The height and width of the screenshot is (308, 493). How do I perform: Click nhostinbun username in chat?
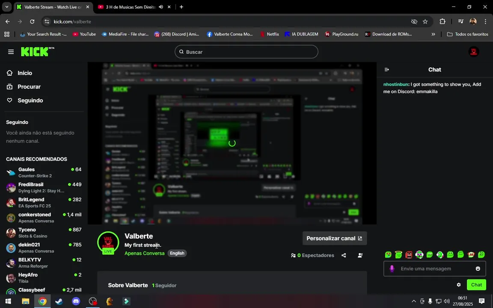point(395,84)
